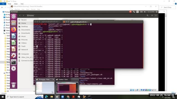Open System Settings gear-and-wrench launcher icon
177x99 pixels.
(14, 56)
